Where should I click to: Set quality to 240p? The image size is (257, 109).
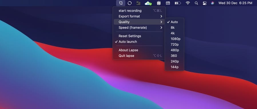[174, 61]
